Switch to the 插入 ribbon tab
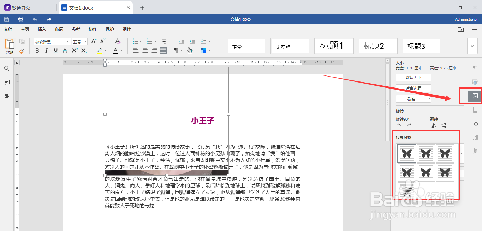 pyautogui.click(x=42, y=29)
